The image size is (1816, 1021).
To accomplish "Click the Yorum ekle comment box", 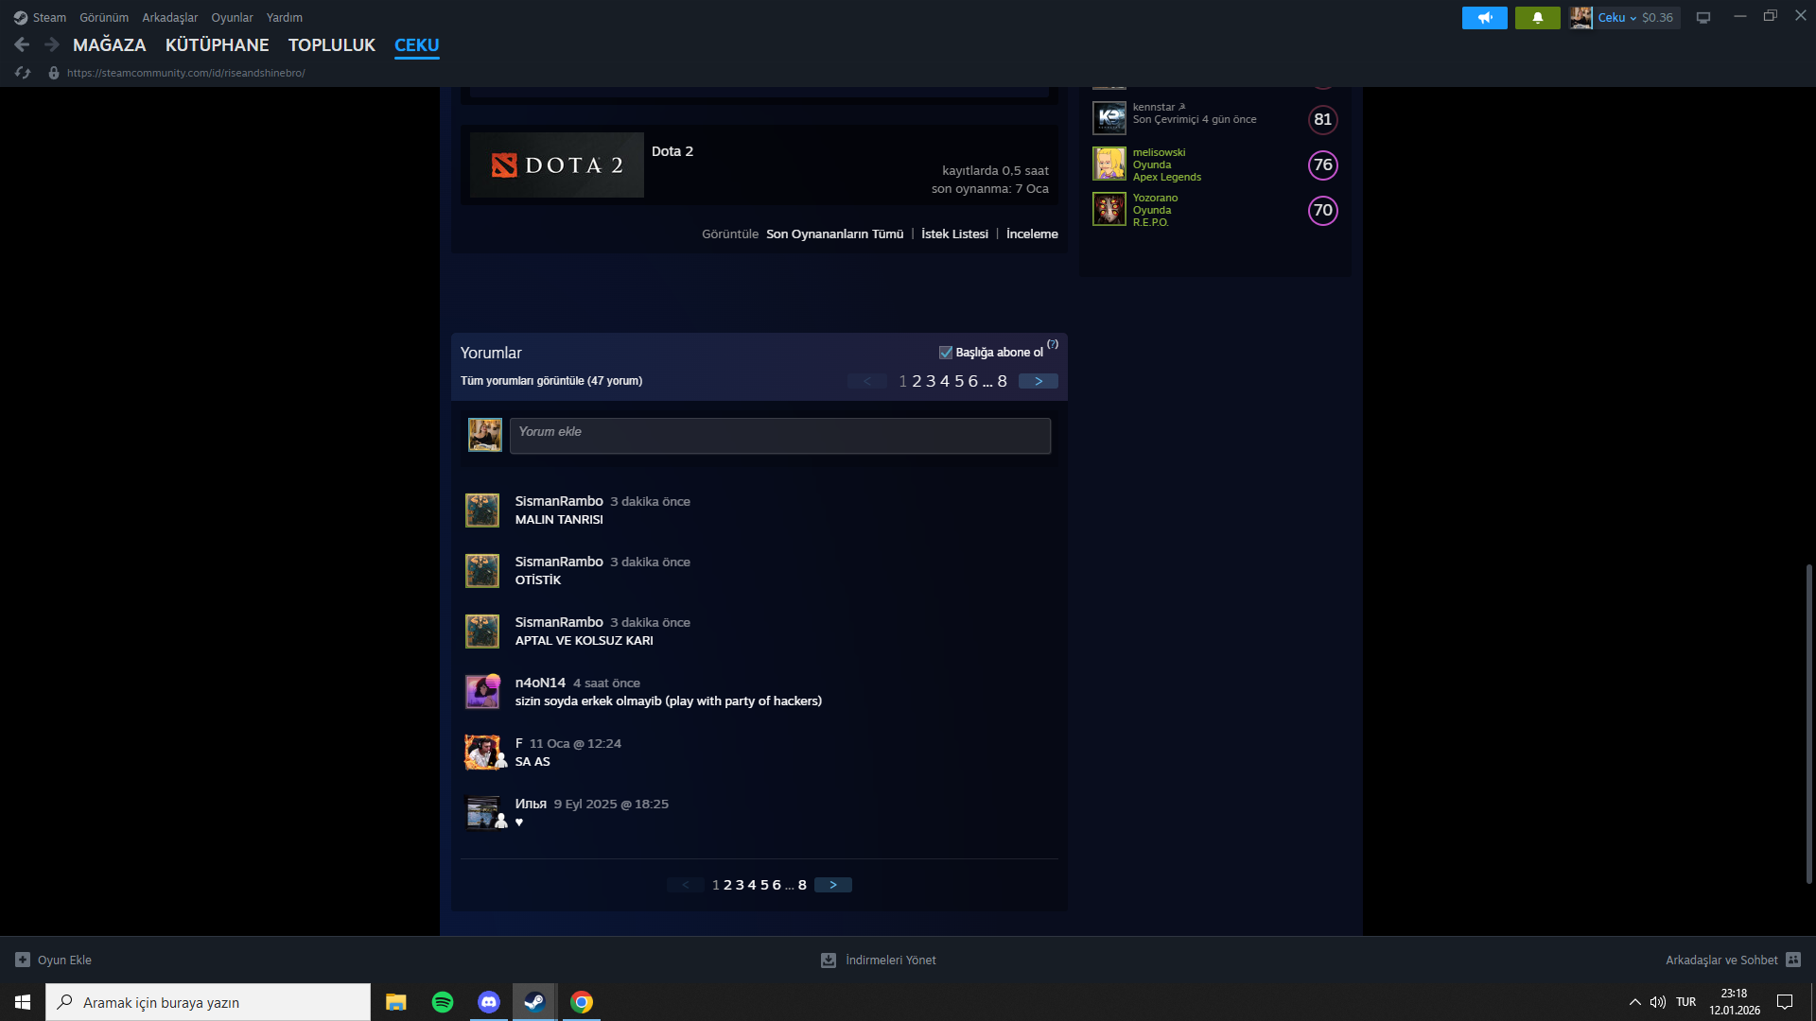I will 780,436.
